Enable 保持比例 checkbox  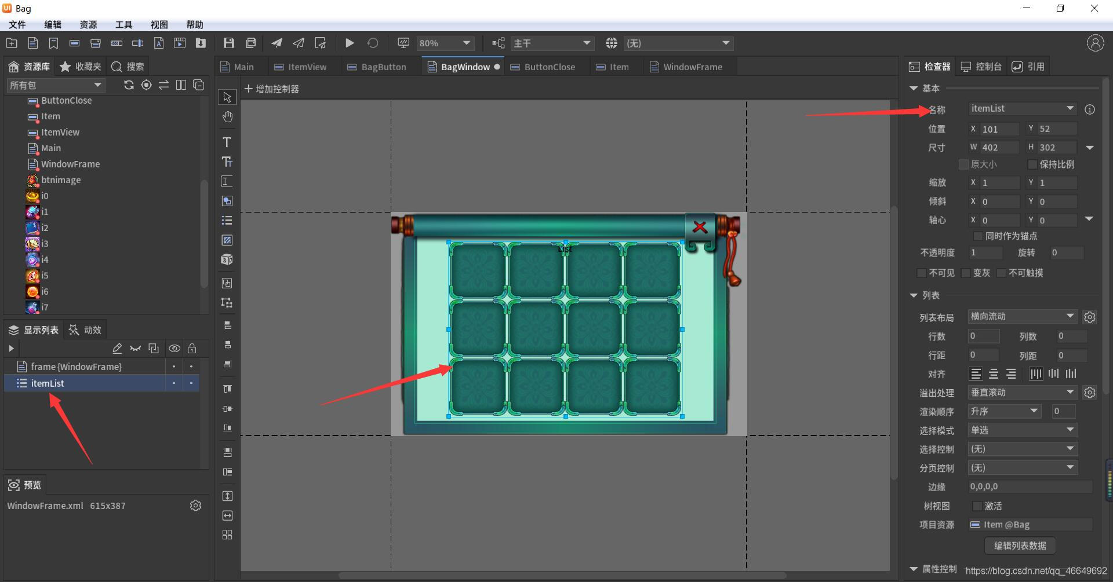(1032, 164)
